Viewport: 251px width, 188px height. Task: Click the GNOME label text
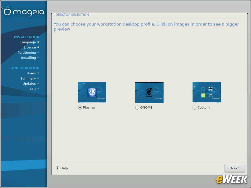tap(146, 107)
